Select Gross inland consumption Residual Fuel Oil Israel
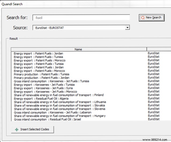 point(47,119)
